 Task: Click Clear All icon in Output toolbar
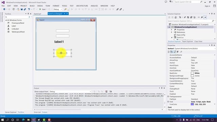[x=106, y=91]
